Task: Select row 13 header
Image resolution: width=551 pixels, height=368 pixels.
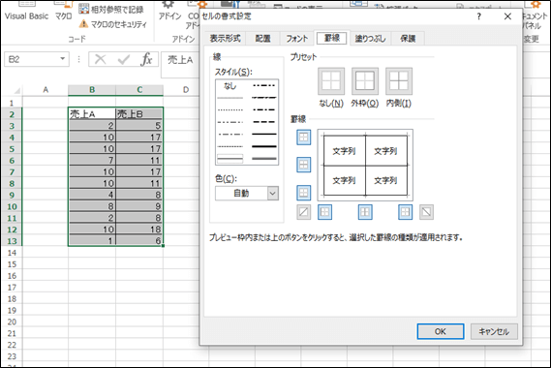Action: tap(12, 241)
